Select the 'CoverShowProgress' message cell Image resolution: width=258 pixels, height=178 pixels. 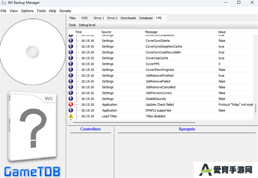click(160, 70)
